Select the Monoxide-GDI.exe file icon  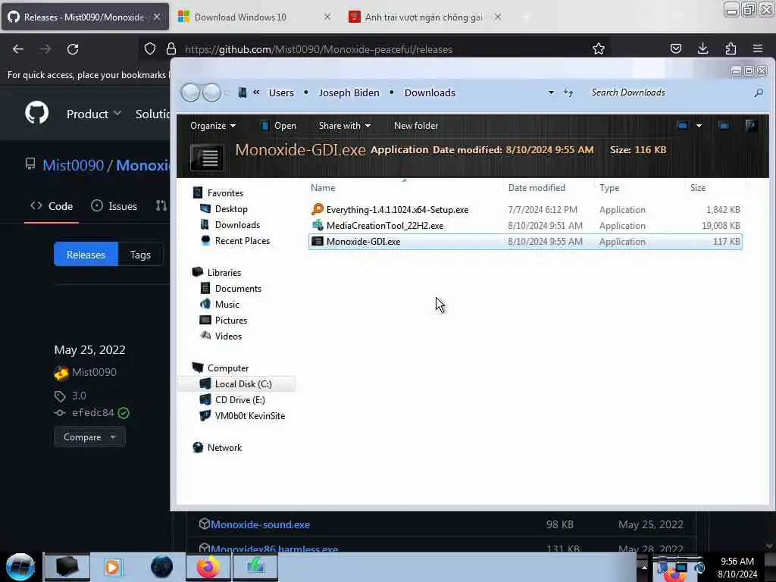pyautogui.click(x=318, y=242)
